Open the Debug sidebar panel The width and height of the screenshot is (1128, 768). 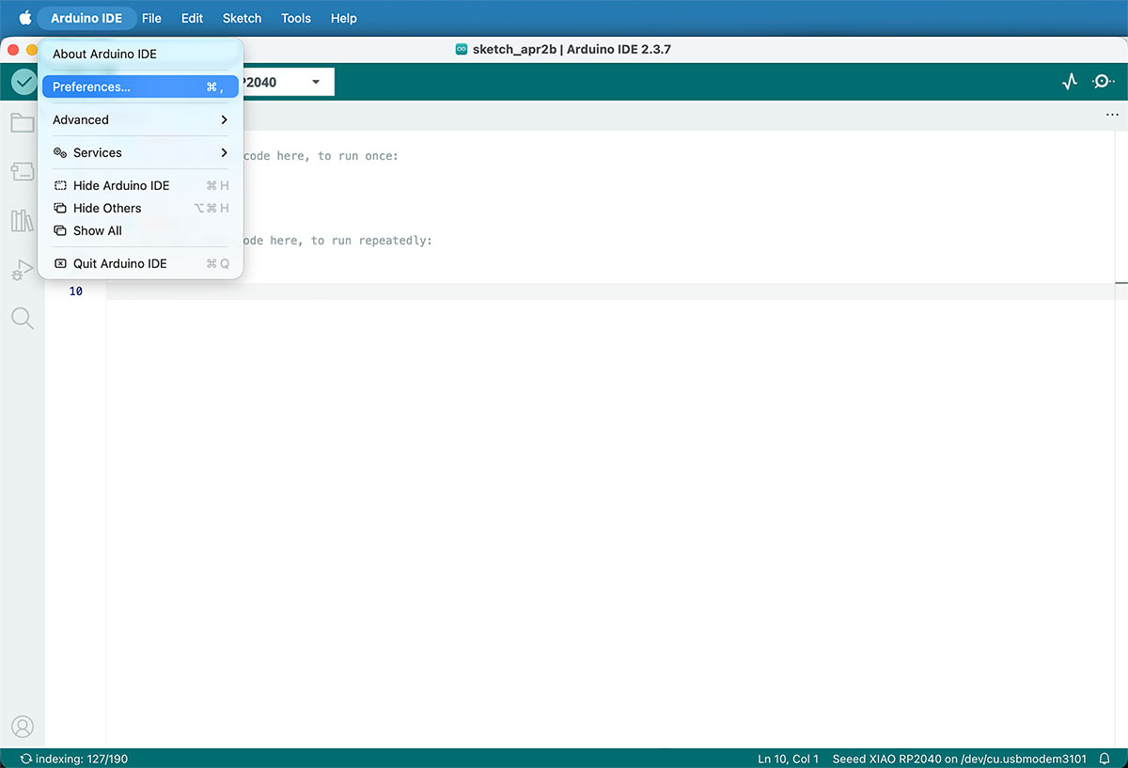click(22, 271)
